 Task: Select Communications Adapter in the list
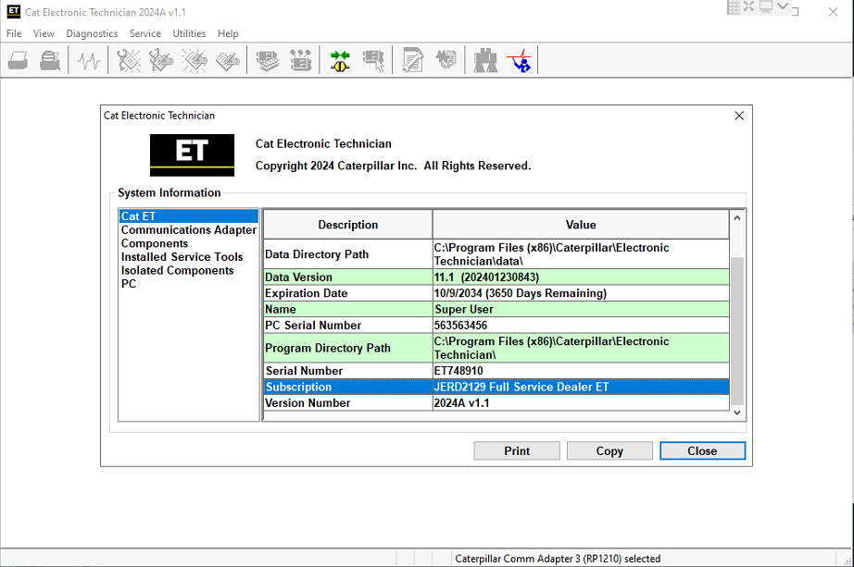point(188,230)
